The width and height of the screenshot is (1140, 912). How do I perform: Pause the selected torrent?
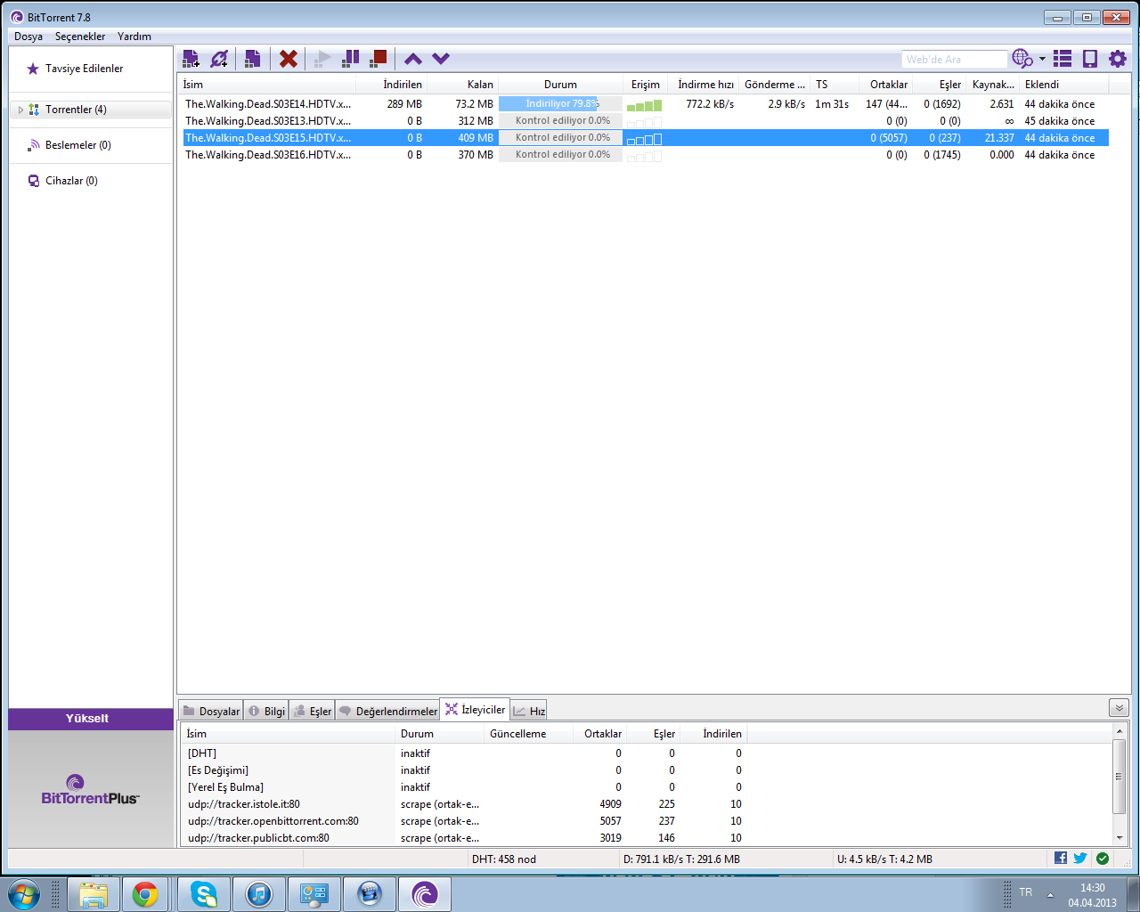tap(351, 59)
